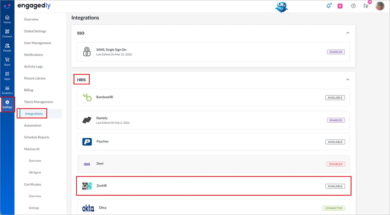Open Automation menu item
The image size is (390, 215).
(x=33, y=126)
